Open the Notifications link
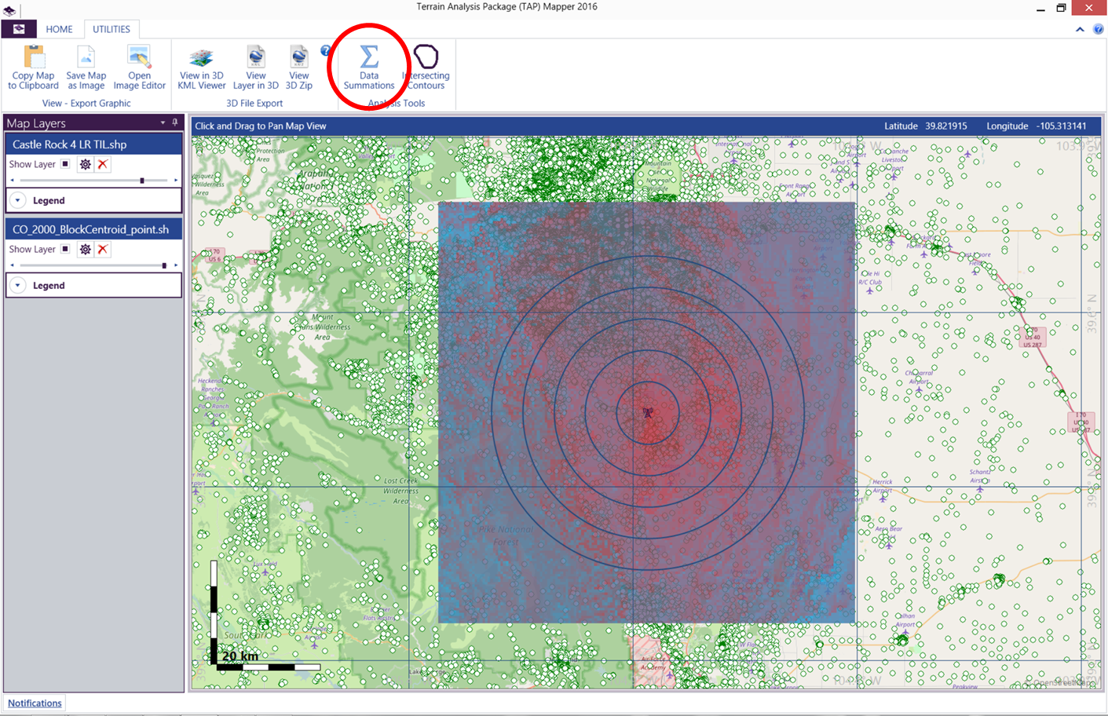Image resolution: width=1108 pixels, height=716 pixels. point(35,703)
